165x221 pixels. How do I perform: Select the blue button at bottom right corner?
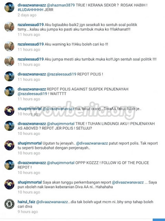[x=159, y=220]
